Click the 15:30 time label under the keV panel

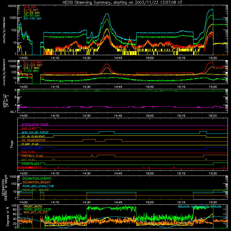213,58
